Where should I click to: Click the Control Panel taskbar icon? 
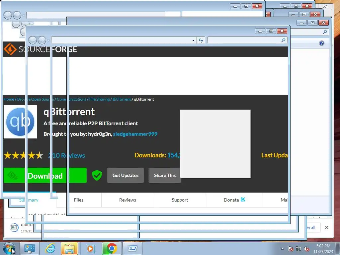click(x=30, y=248)
